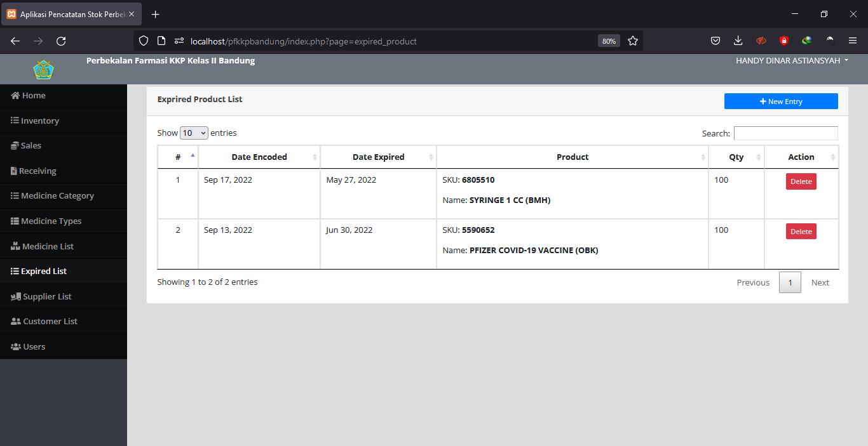Viewport: 868px width, 446px height.
Task: Click Perbekalan Farmasi KKP header title
Action: [170, 61]
